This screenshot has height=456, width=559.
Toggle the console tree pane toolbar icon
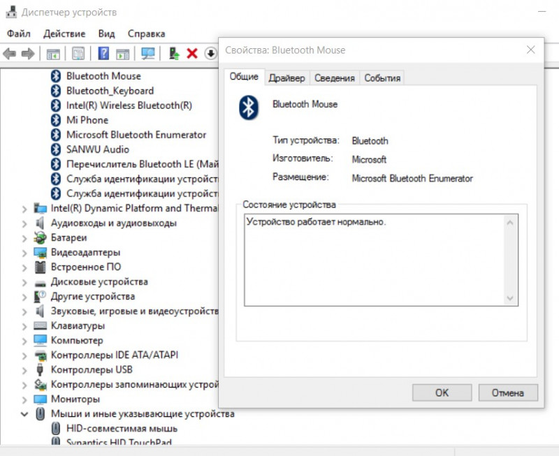point(53,54)
